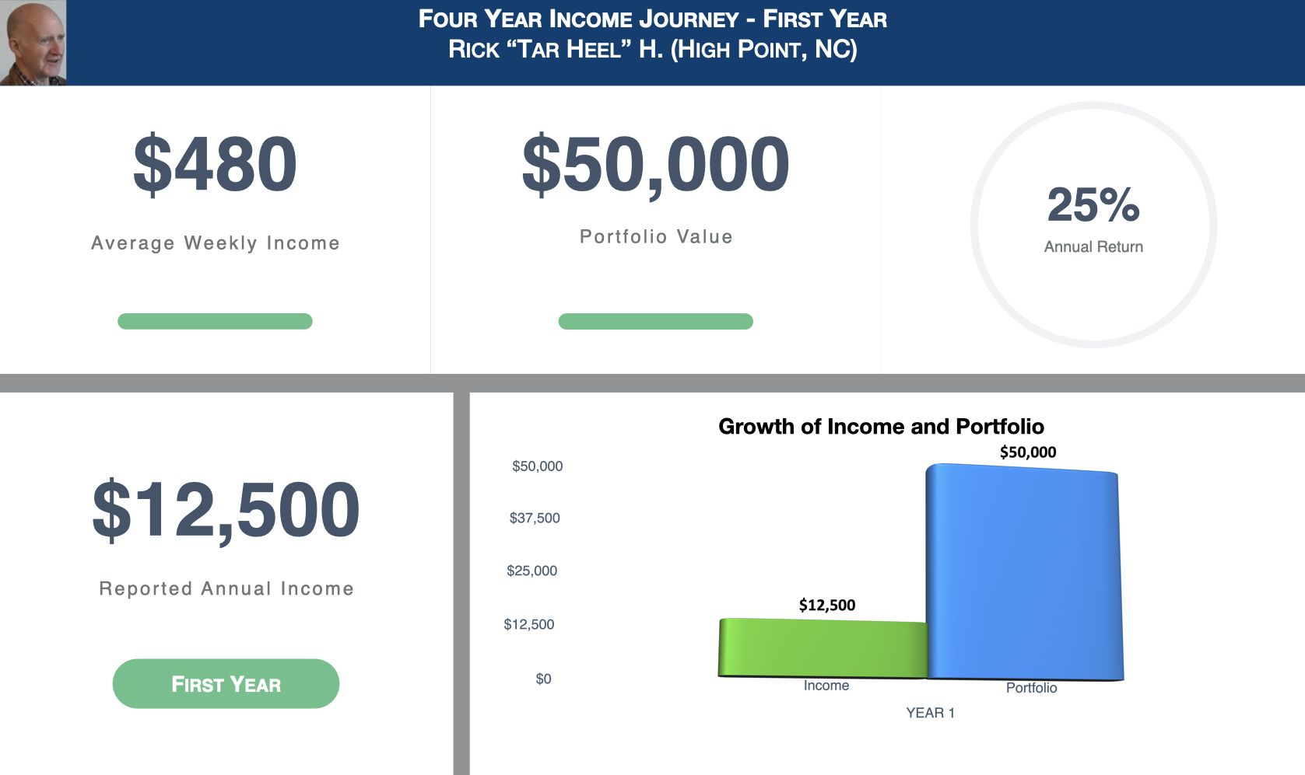The height and width of the screenshot is (775, 1305).
Task: Click the $50,000 data label above Portfolio bar
Action: pos(1027,452)
